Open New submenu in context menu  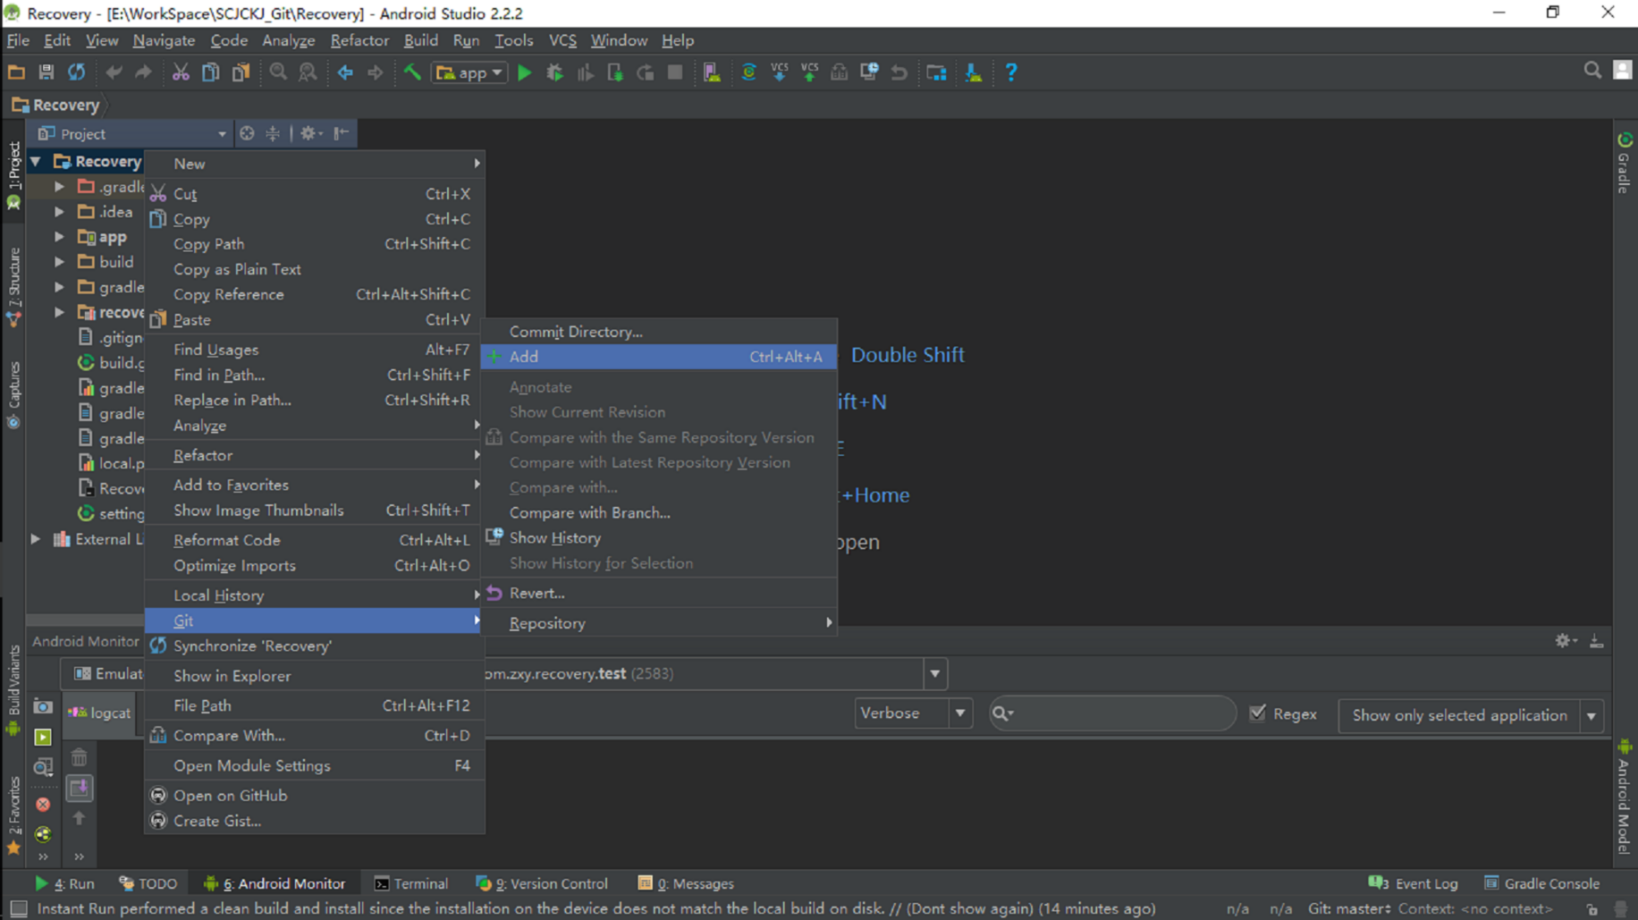tap(314, 164)
